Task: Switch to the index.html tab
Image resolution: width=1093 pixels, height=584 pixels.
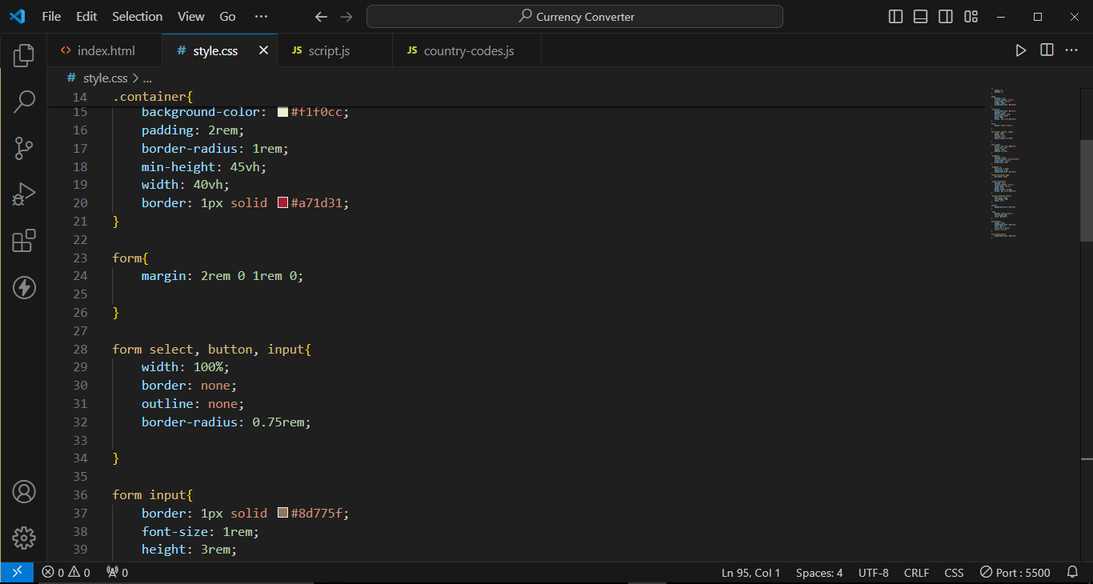Action: (104, 50)
